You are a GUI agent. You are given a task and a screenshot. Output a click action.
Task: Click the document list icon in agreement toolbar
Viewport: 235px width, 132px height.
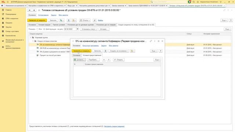point(69,21)
